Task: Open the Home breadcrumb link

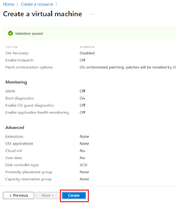Action: coord(8,4)
